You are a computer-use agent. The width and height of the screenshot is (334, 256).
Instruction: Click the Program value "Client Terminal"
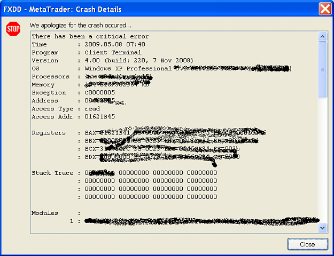(x=113, y=52)
